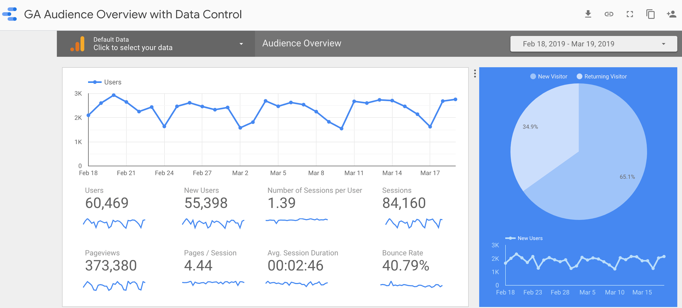Open the Default Data source dropdown

242,43
